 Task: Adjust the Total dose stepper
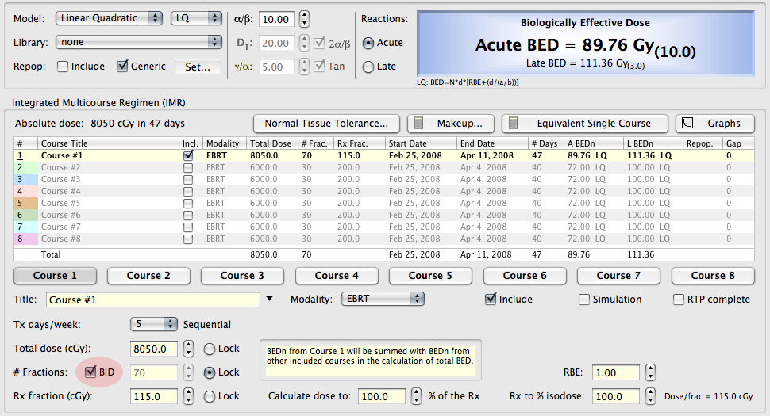pyautogui.click(x=188, y=349)
